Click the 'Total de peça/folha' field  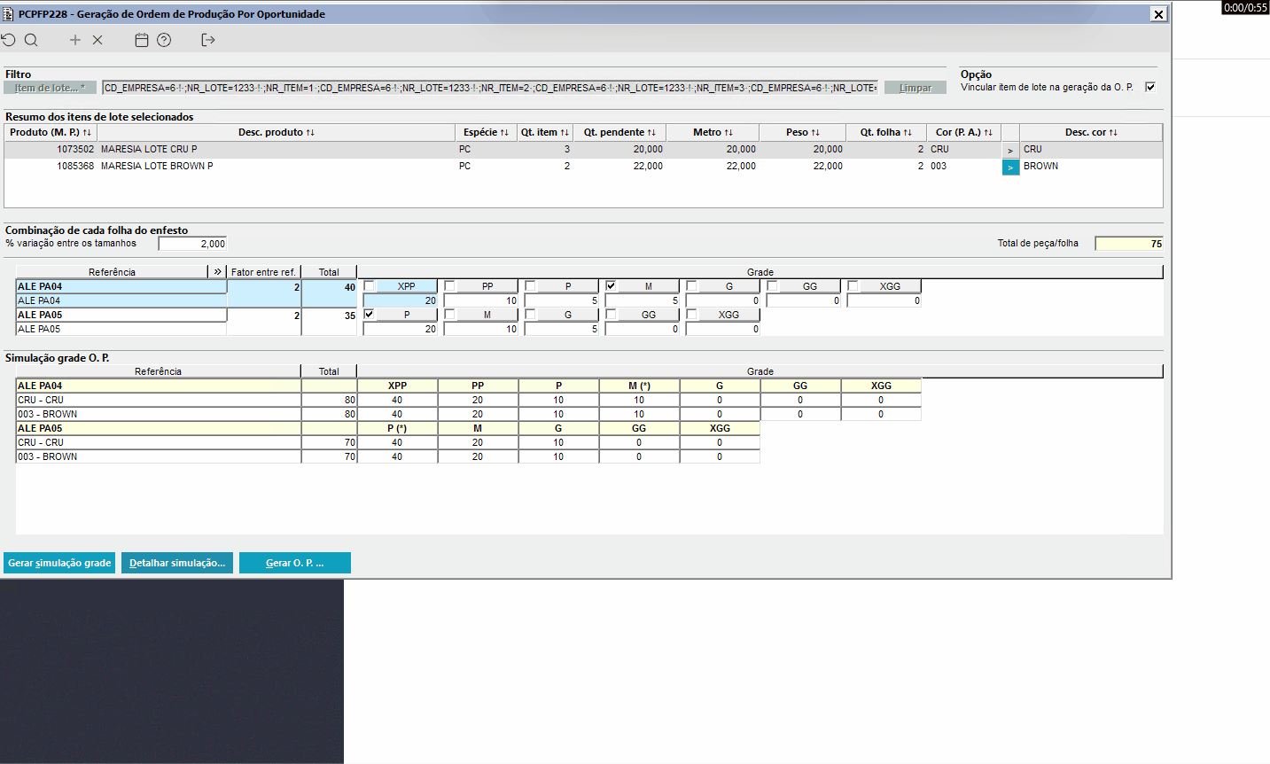(x=1129, y=244)
